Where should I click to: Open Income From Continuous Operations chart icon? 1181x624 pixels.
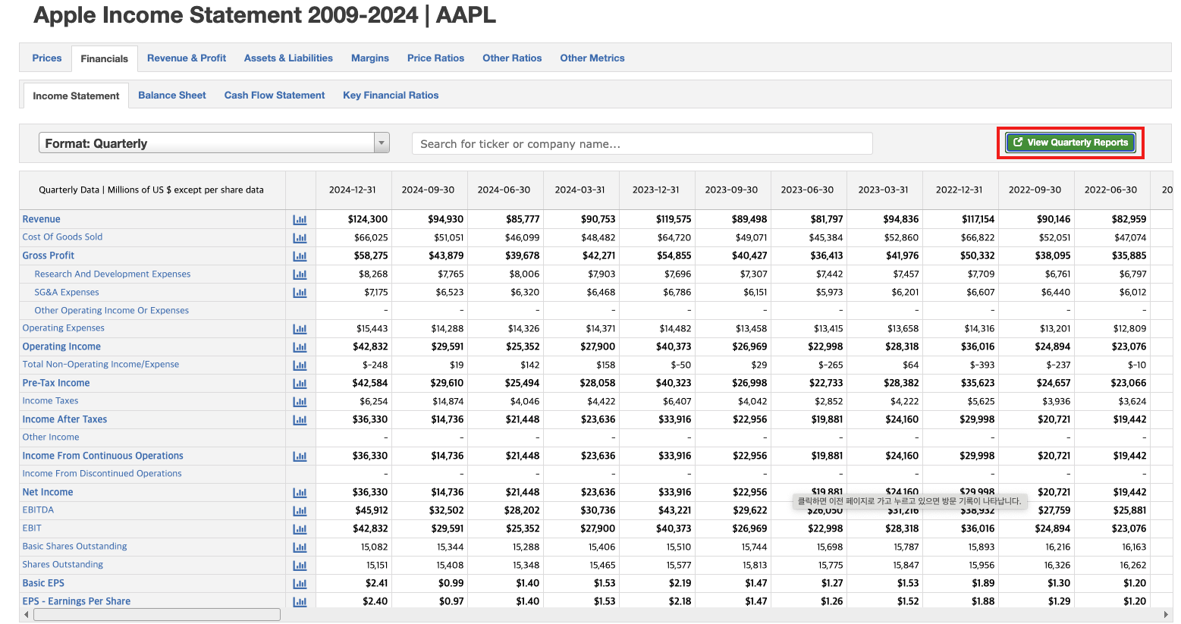300,456
